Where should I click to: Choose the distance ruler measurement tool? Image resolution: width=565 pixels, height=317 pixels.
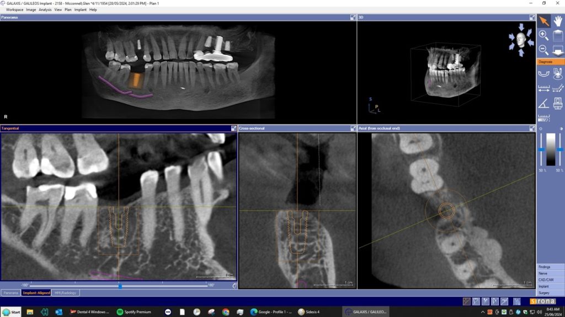[x=544, y=88]
